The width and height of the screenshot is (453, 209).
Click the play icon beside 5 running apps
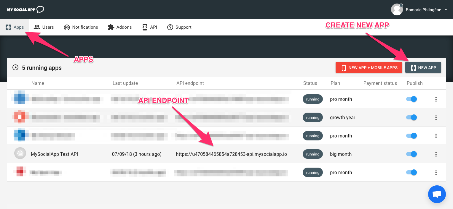coord(15,67)
